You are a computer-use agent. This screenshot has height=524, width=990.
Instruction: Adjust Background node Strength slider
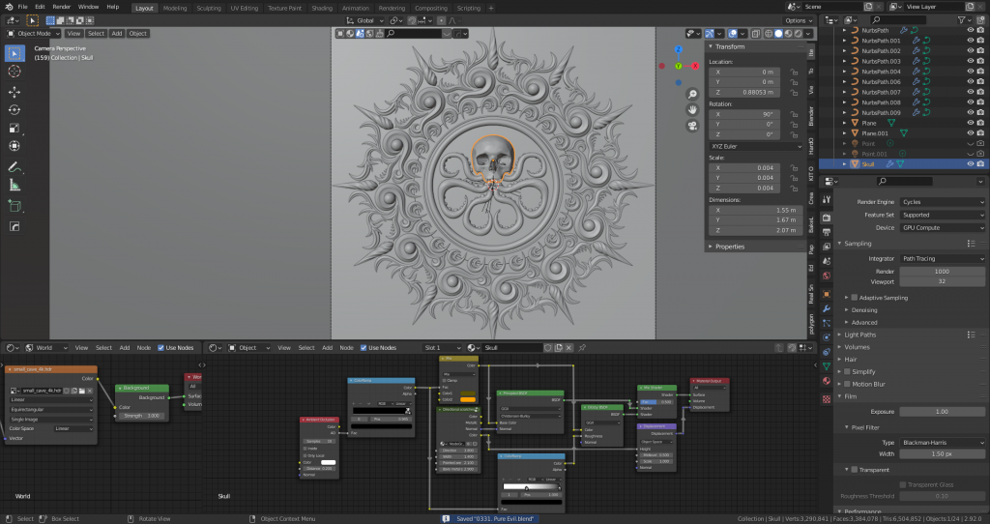pos(142,416)
